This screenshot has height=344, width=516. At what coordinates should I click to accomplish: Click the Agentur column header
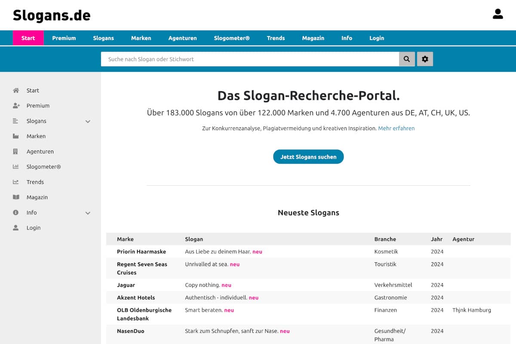coord(464,239)
